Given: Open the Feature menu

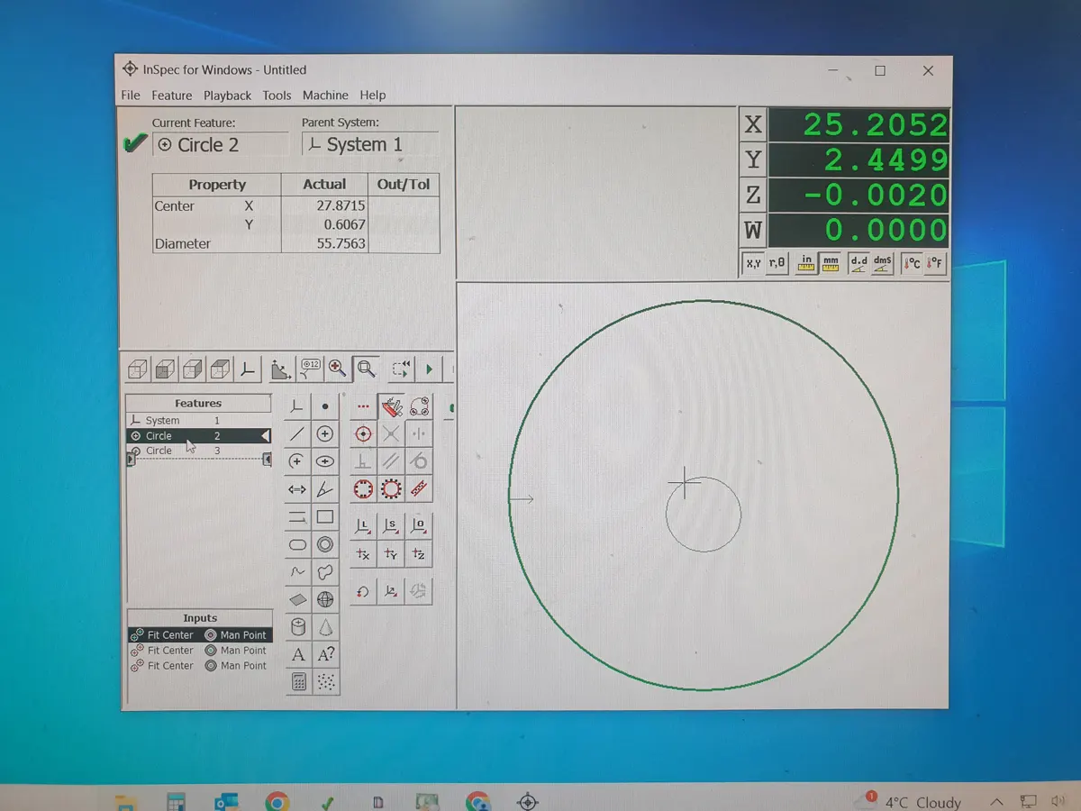Looking at the screenshot, I should tap(171, 96).
